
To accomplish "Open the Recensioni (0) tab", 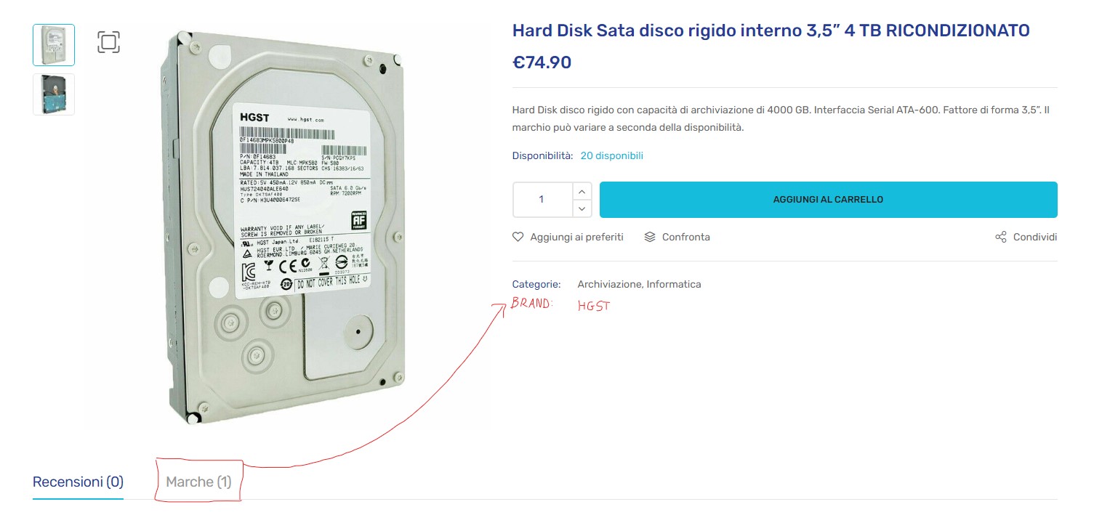I will point(78,482).
